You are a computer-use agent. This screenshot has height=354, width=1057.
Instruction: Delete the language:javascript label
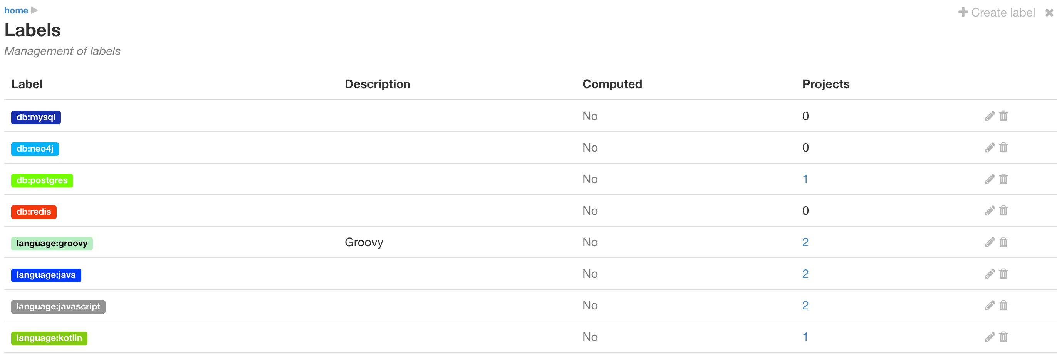pos(1003,306)
